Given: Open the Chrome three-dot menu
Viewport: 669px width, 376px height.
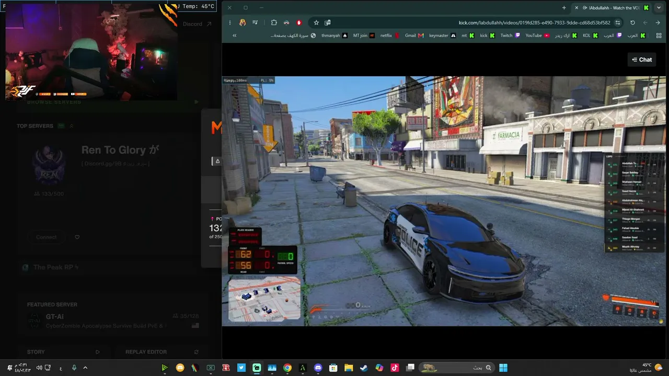Looking at the screenshot, I should point(230,22).
